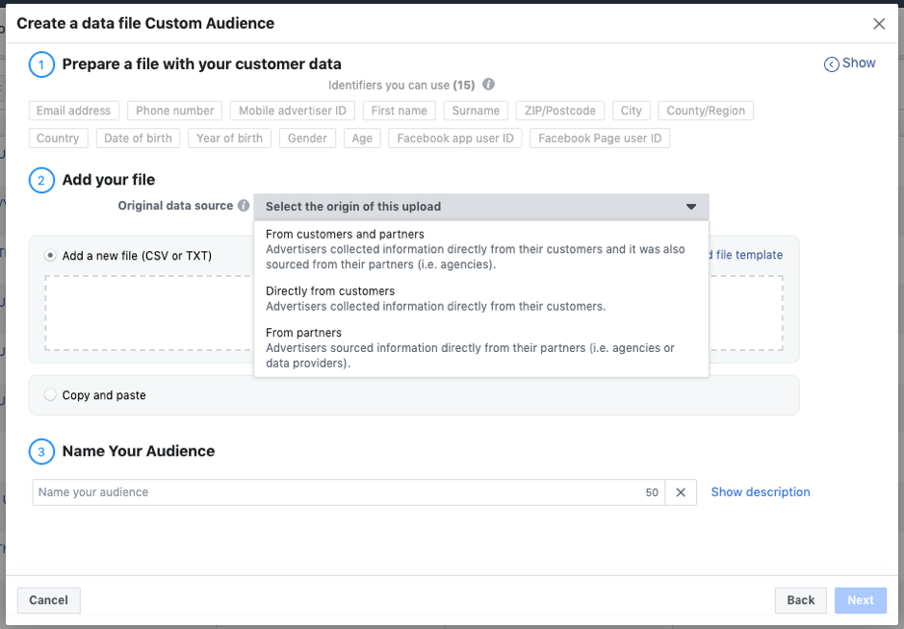
Task: Click the Country identifier tag
Action: [58, 138]
